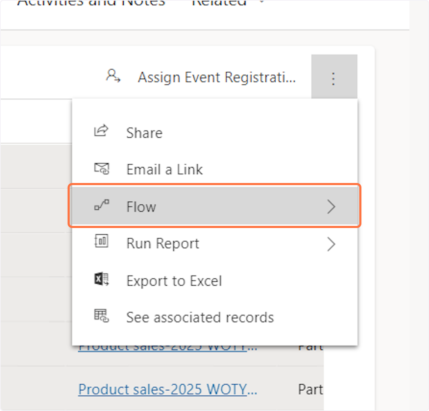Select the Export to Excel text
This screenshot has height=411, width=429.
(x=174, y=281)
